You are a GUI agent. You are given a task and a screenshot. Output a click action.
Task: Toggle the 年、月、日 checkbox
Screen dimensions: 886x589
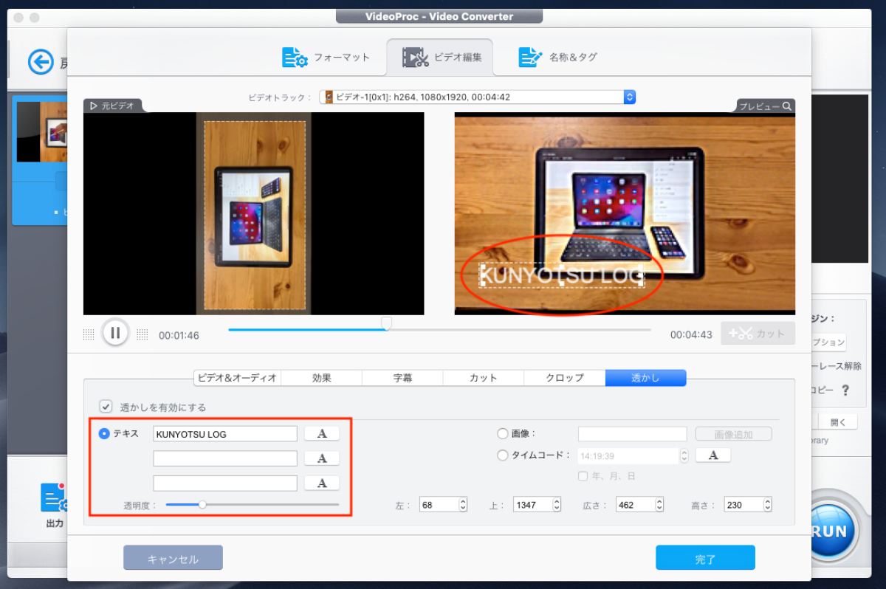tap(583, 476)
